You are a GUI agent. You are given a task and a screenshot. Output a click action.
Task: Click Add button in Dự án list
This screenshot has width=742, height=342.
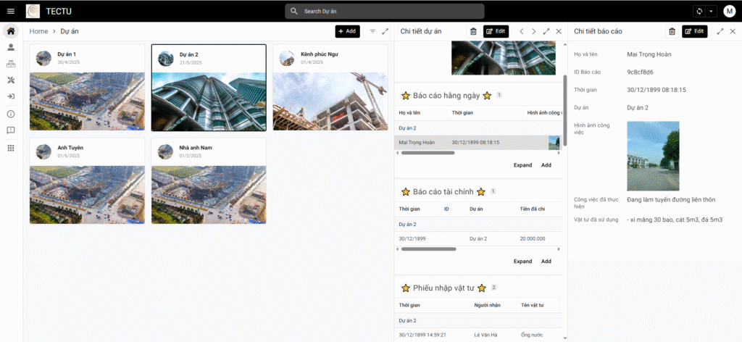pos(347,31)
